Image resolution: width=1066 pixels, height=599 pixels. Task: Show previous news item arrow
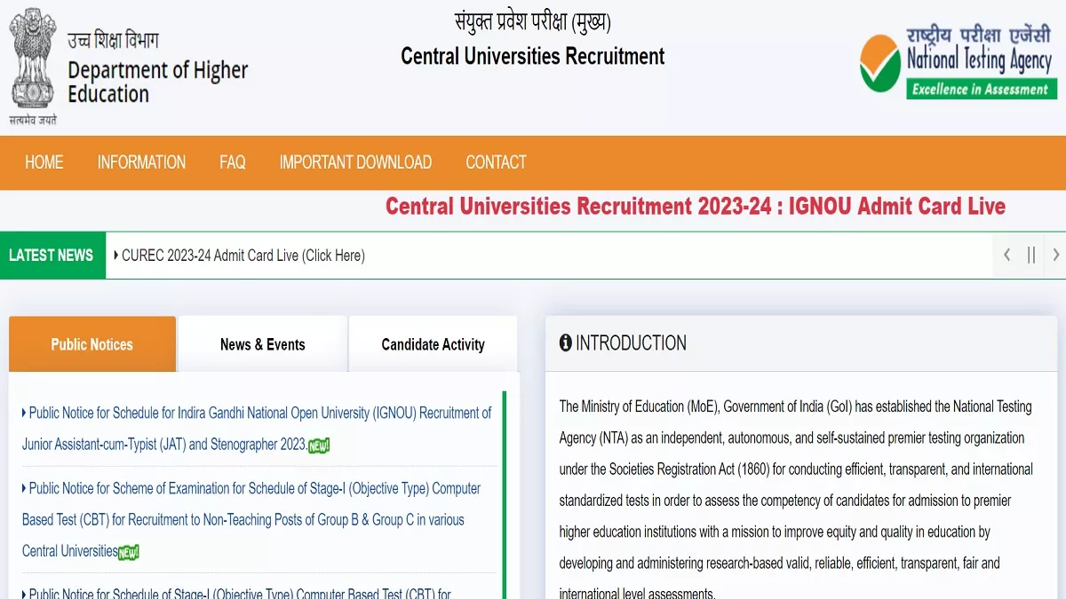tap(1006, 256)
